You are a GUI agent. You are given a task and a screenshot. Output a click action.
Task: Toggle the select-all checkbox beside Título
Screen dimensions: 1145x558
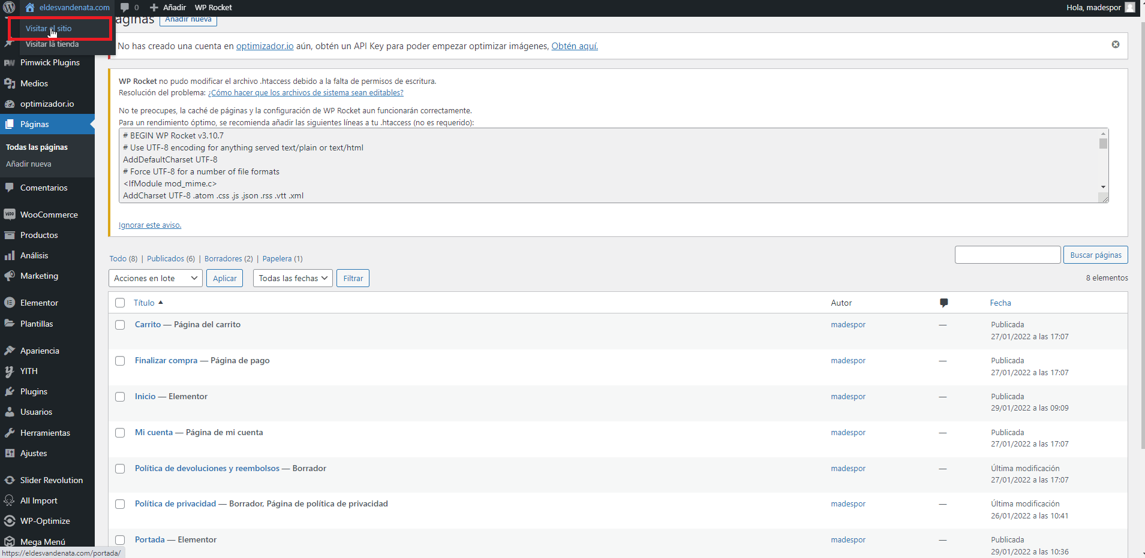coord(120,303)
